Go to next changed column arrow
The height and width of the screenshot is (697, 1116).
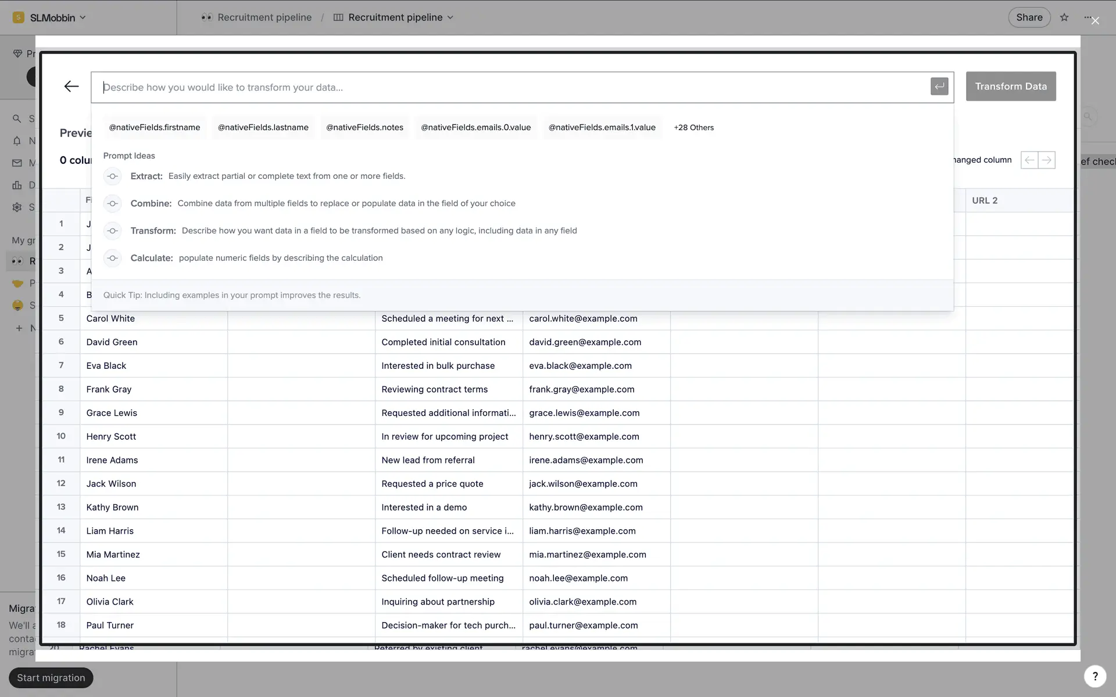pos(1046,160)
